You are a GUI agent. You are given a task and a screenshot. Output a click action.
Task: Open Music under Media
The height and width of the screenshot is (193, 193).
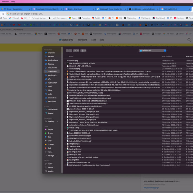[50, 164]
